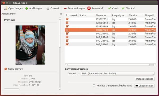Click the Actions Panel scrollbar up arrow
159x96 pixels.
pyautogui.click(x=60, y=18)
